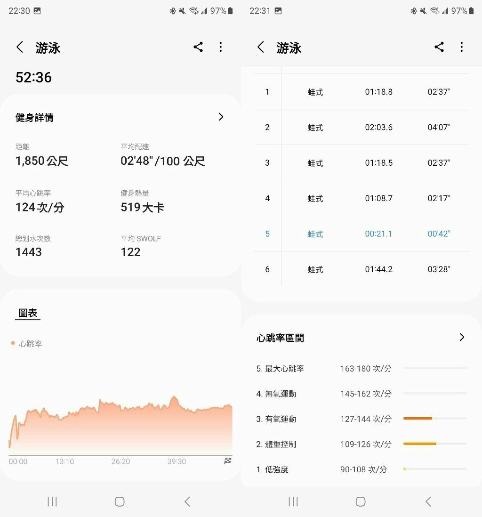Tap battery icon in right status bar
Image resolution: width=482 pixels, height=517 pixels.
(471, 11)
